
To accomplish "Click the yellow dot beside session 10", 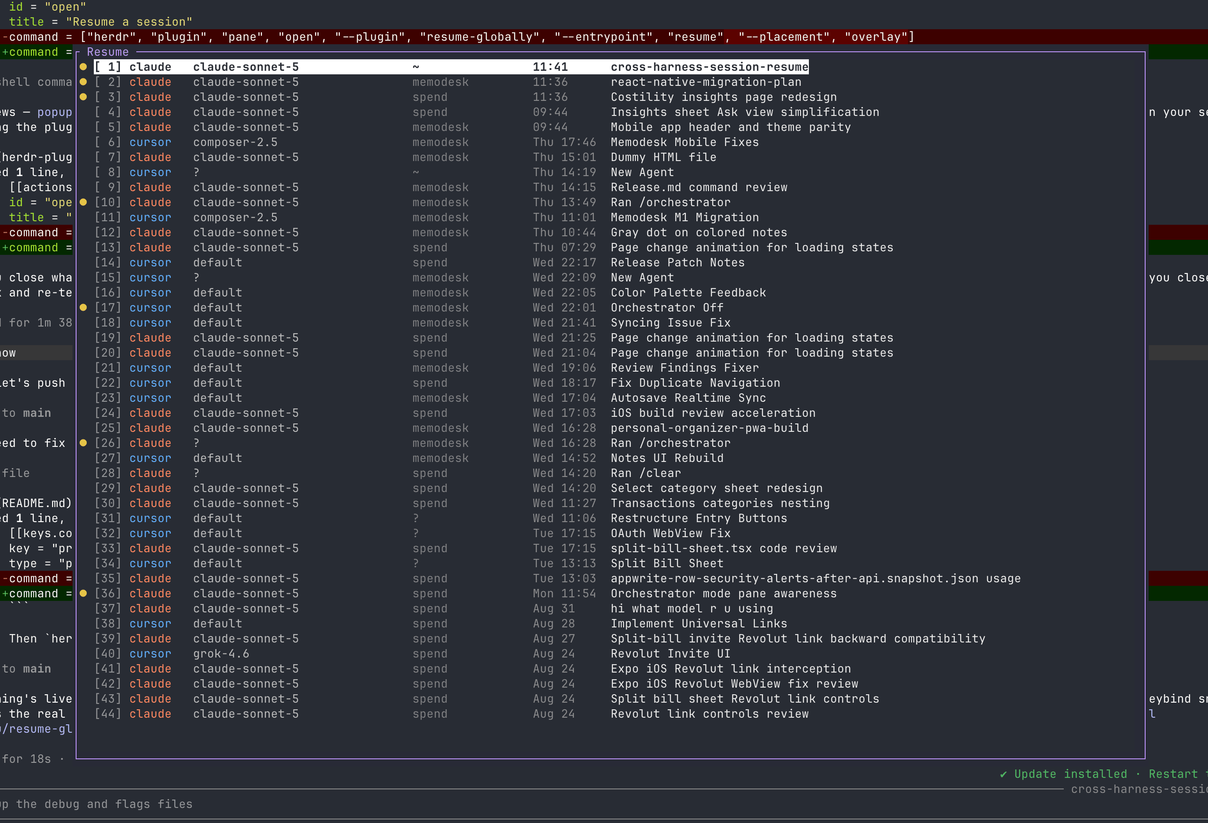I will tap(83, 202).
